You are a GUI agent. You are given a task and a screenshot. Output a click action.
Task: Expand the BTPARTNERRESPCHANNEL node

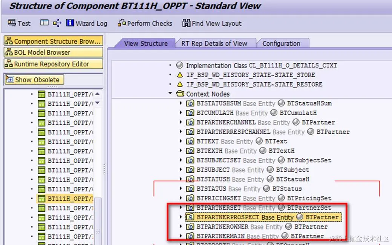pyautogui.click(x=181, y=131)
